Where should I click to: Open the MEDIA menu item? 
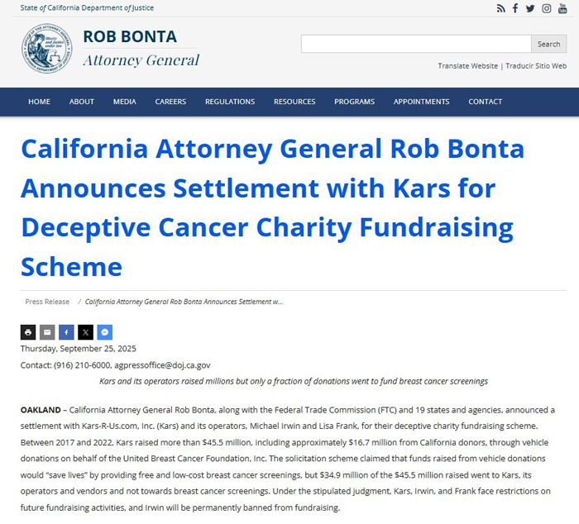click(x=124, y=102)
